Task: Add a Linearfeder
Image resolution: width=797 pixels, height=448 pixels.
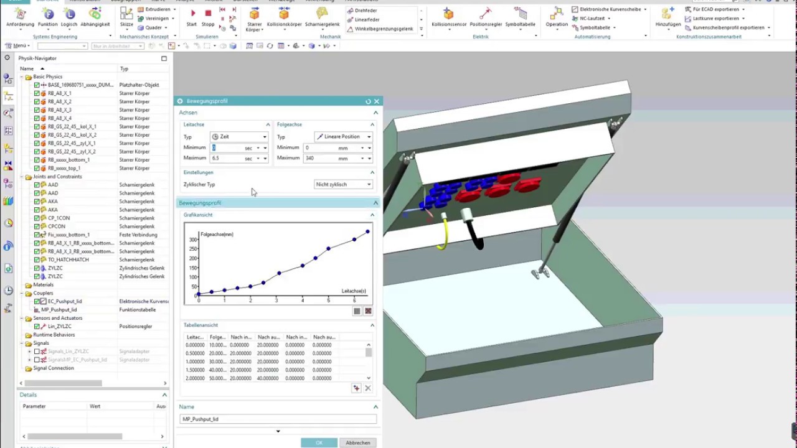Action: click(363, 19)
